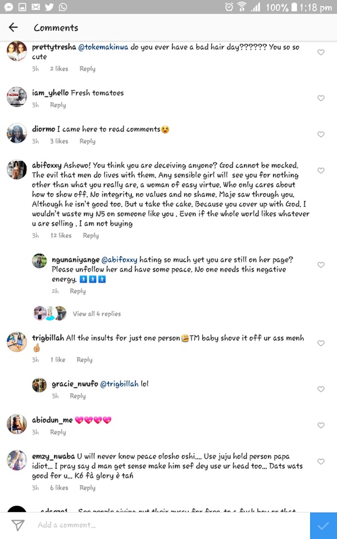The height and width of the screenshot is (539, 337).
Task: Reply to abifoxxy's comment
Action: point(90,236)
